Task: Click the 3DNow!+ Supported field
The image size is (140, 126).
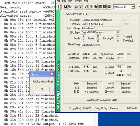Action: [125, 92]
